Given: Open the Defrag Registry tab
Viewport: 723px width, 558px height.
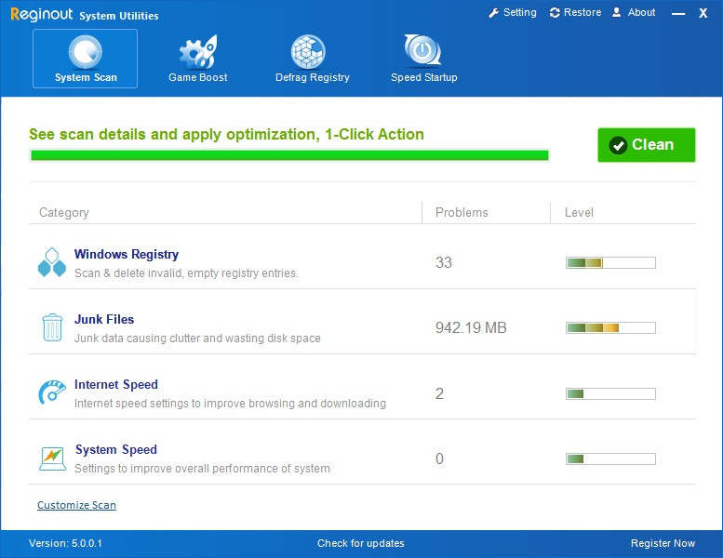Looking at the screenshot, I should click(x=312, y=59).
